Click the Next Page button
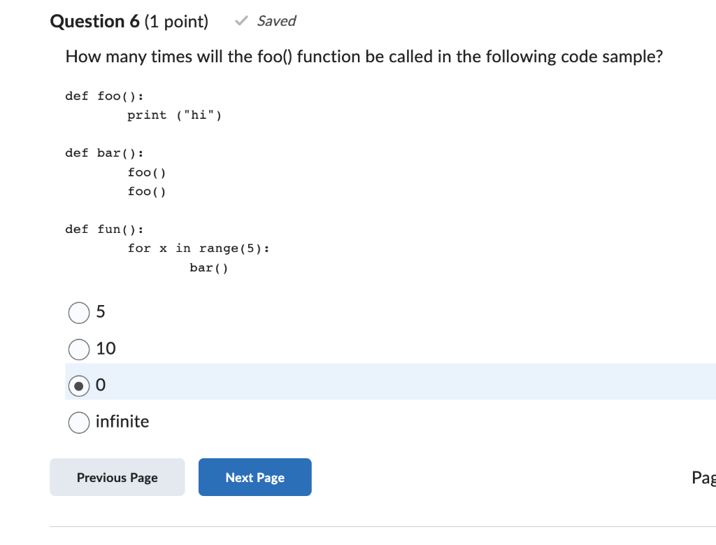The image size is (716, 545). pyautogui.click(x=255, y=477)
